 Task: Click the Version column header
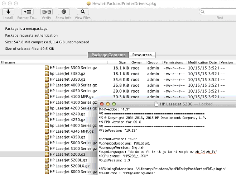pos(227,62)
